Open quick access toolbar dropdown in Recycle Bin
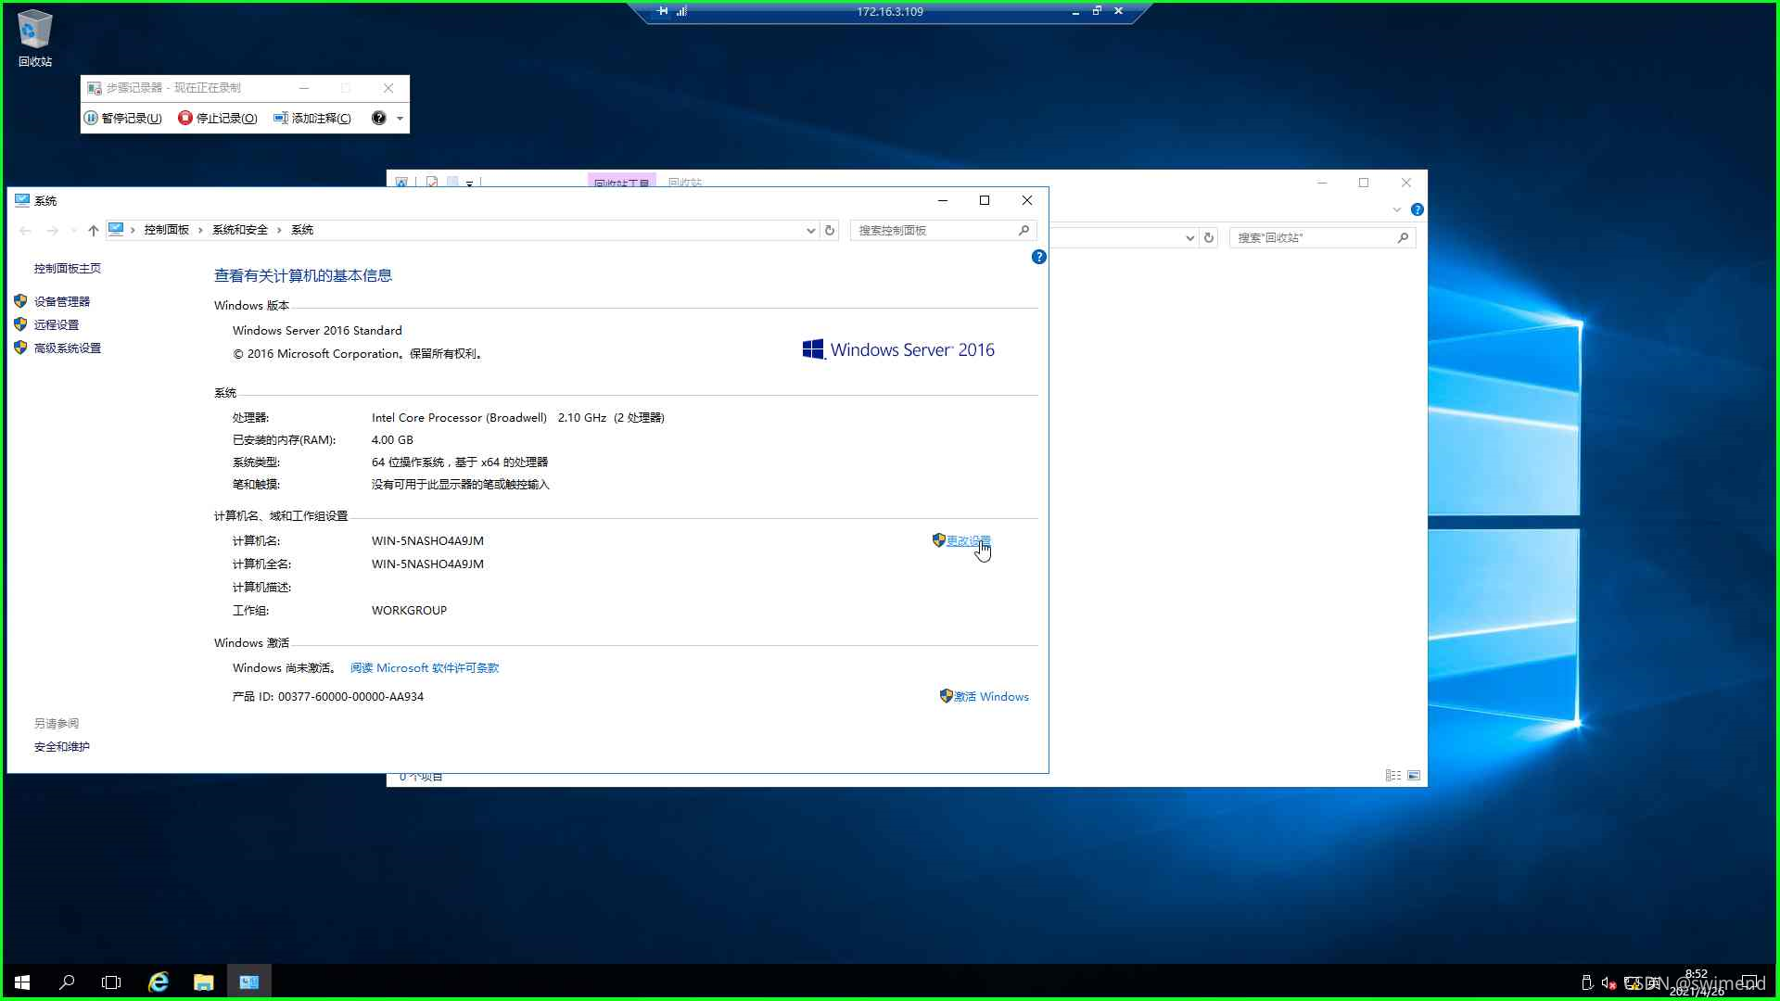The height and width of the screenshot is (1001, 1780). (469, 184)
